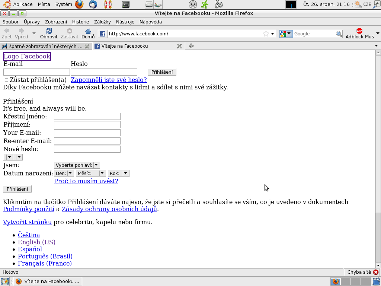
Task: Click the green running man logout icon
Action: click(x=205, y=4)
